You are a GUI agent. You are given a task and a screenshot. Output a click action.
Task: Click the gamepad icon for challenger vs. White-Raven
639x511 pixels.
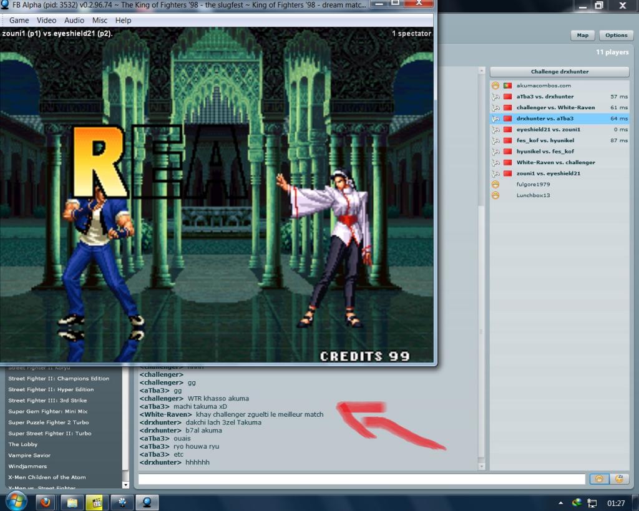pyautogui.click(x=495, y=107)
